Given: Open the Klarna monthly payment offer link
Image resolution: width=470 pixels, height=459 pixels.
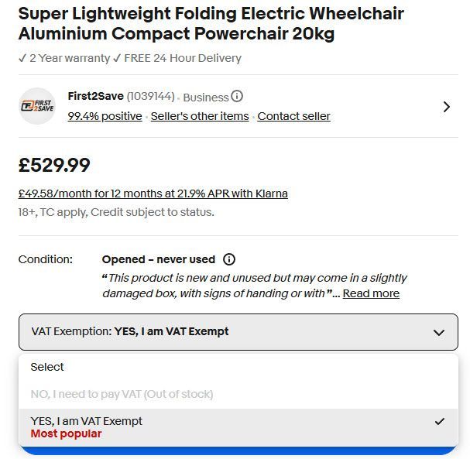Looking at the screenshot, I should (x=153, y=194).
